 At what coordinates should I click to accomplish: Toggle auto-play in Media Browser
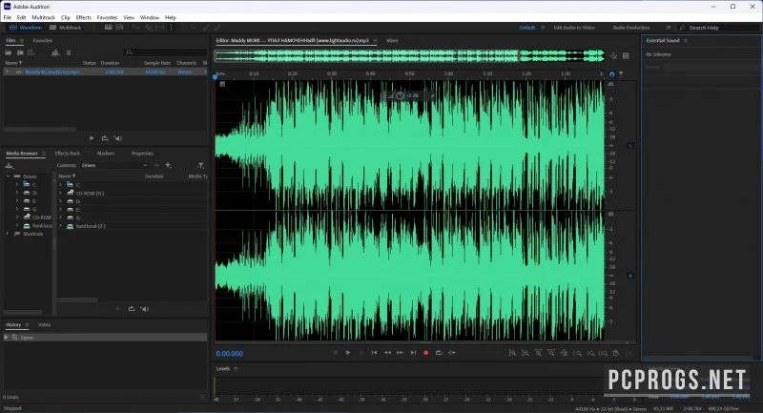click(145, 309)
